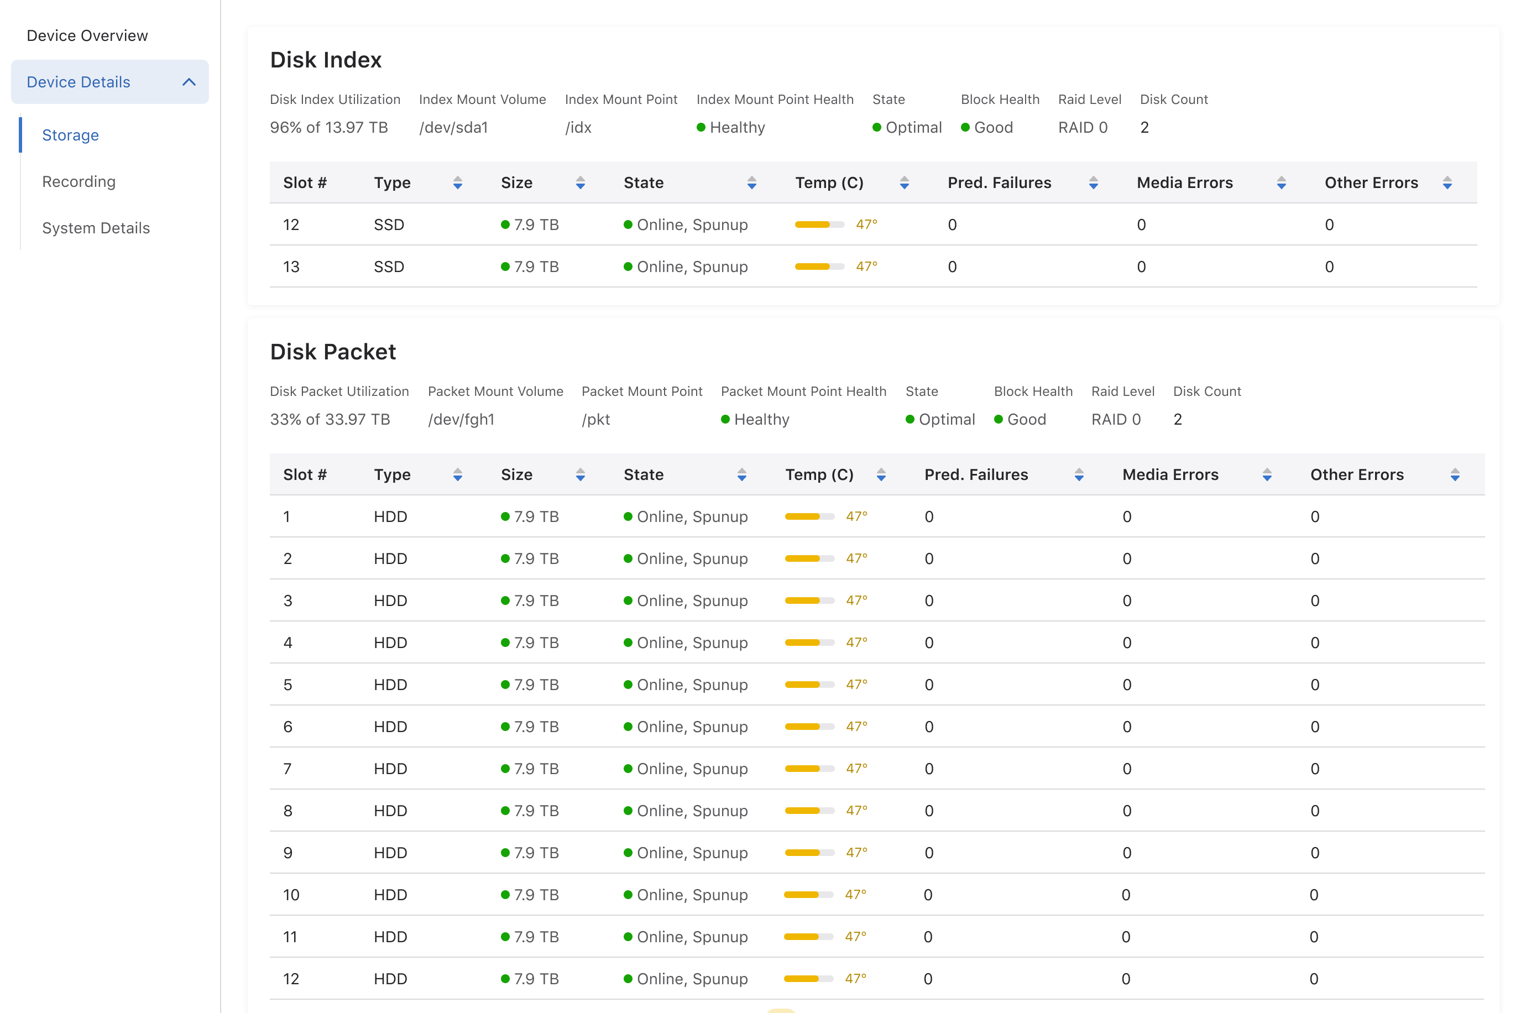This screenshot has height=1013, width=1526.
Task: Open the Recording section
Action: click(79, 181)
